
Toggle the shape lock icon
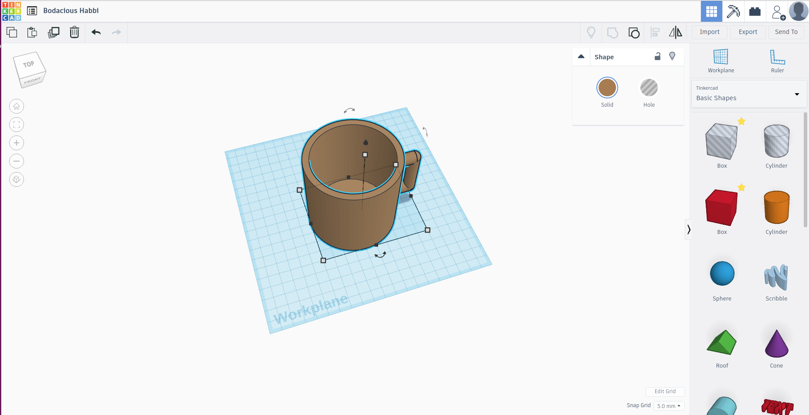658,57
